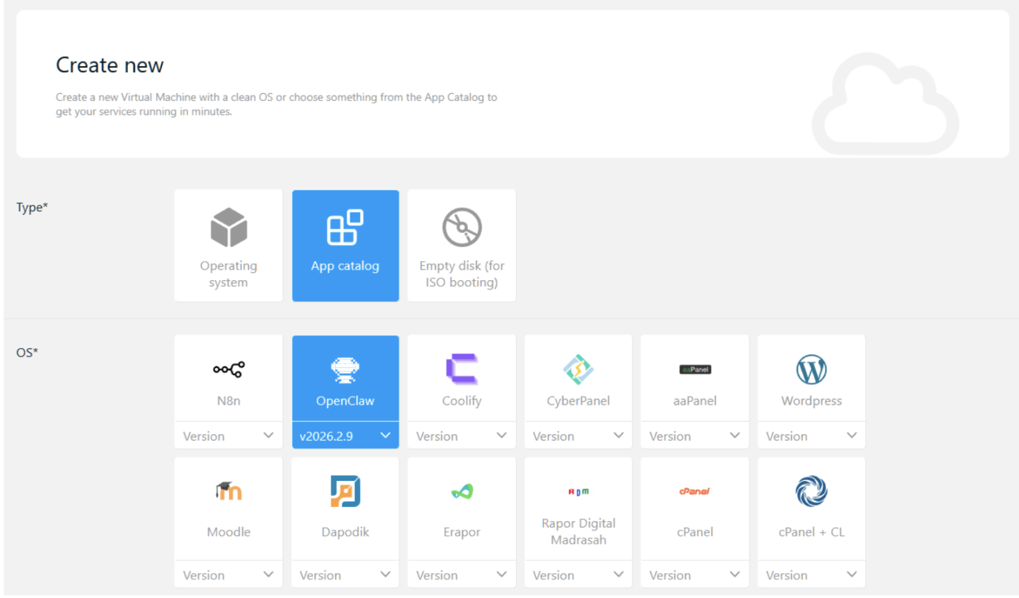The image size is (1019, 598).
Task: Pick the Wordpress logo icon
Action: pos(811,369)
